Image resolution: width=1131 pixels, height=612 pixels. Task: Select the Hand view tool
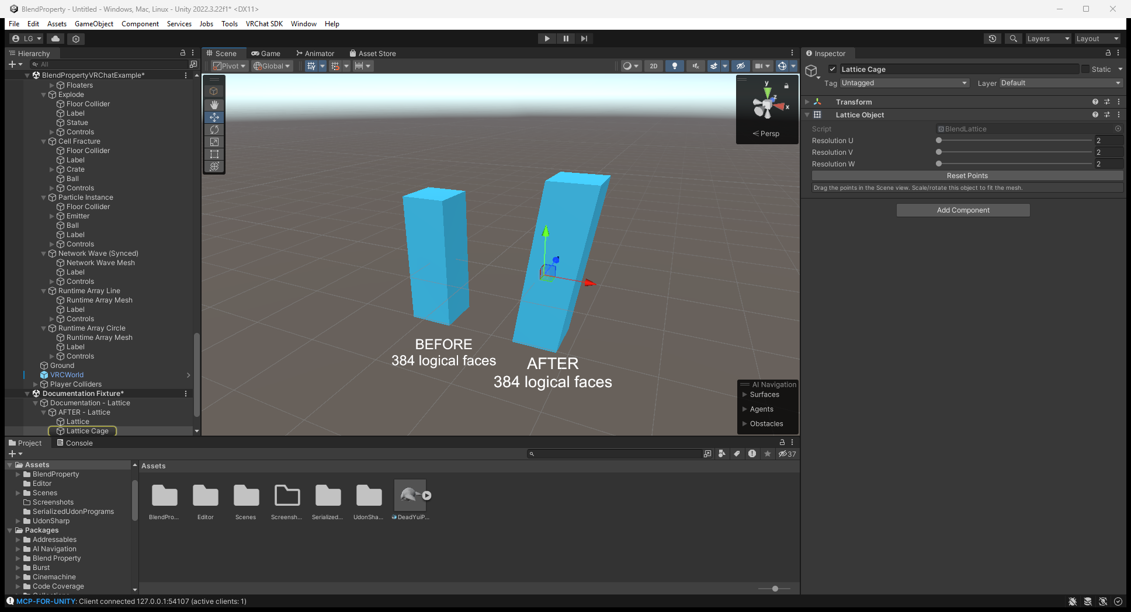click(x=214, y=105)
